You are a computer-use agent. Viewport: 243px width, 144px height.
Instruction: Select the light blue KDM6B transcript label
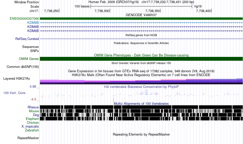click(x=33, y=23)
